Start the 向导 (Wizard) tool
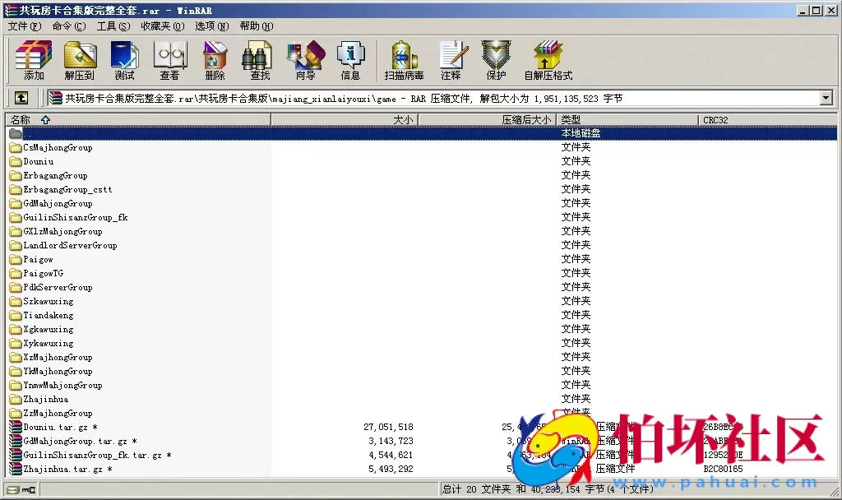Viewport: 842px width, 500px height. point(305,61)
